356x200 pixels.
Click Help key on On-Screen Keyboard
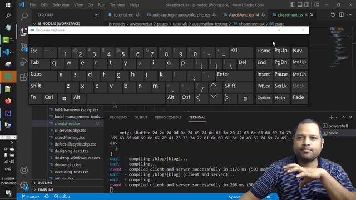coord(281,98)
